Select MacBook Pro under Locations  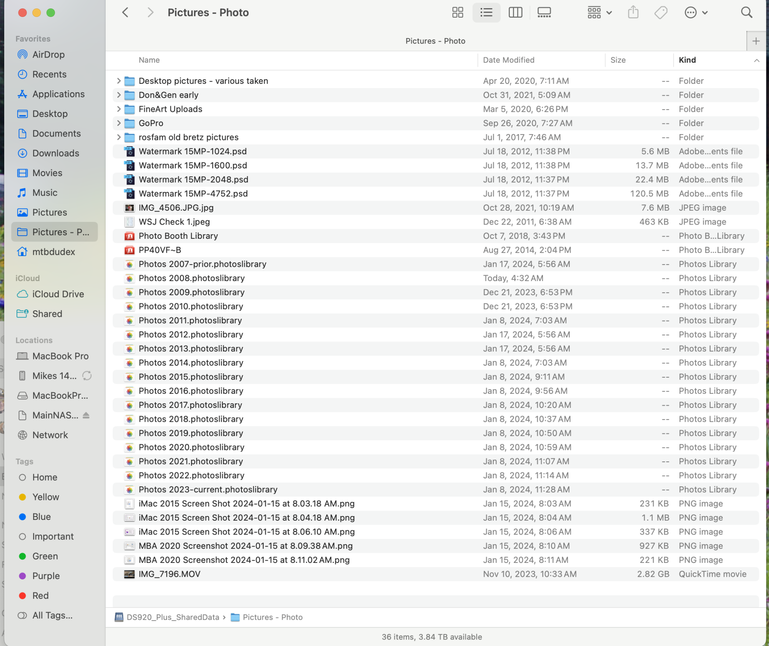coord(60,356)
